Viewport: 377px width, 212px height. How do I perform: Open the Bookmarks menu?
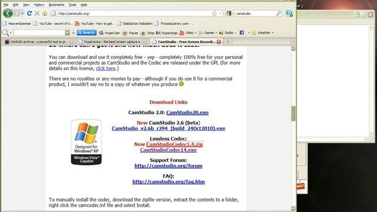[x=57, y=5]
